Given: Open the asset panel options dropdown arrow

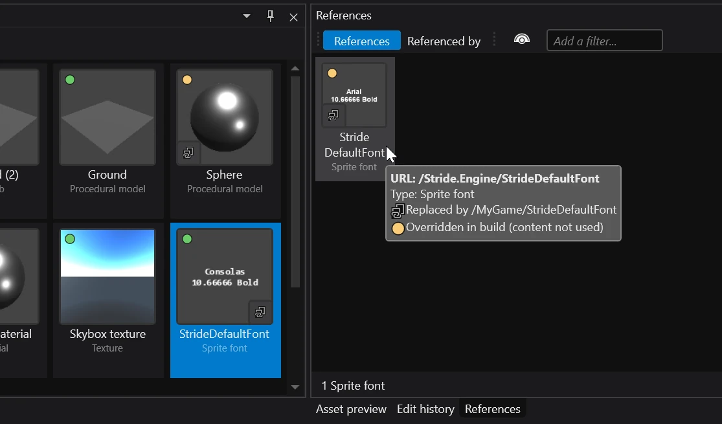Looking at the screenshot, I should (x=247, y=16).
